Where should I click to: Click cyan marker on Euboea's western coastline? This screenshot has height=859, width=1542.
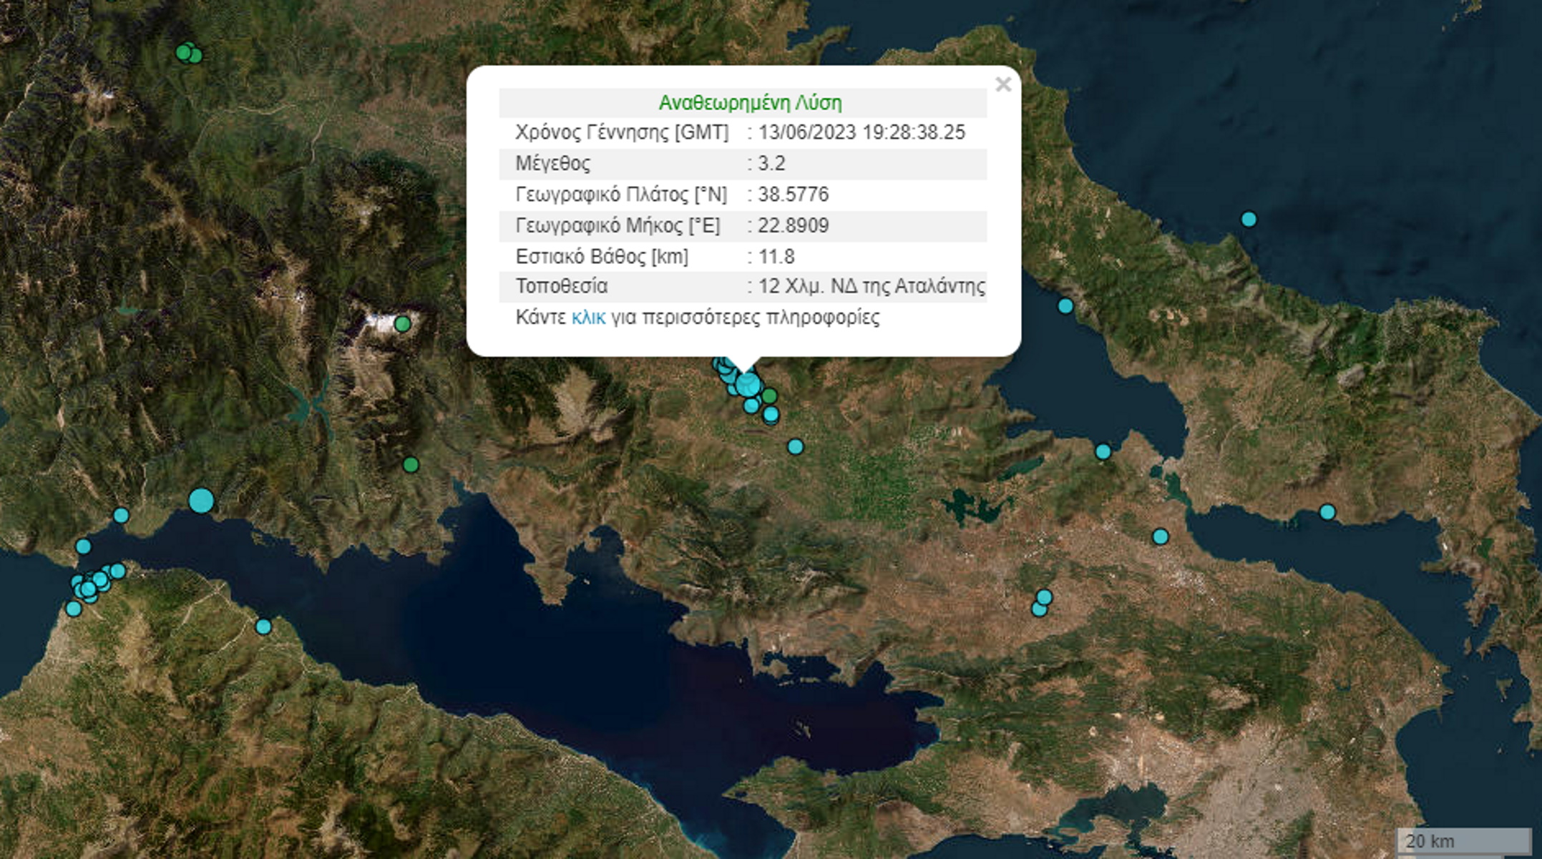[x=1065, y=306]
